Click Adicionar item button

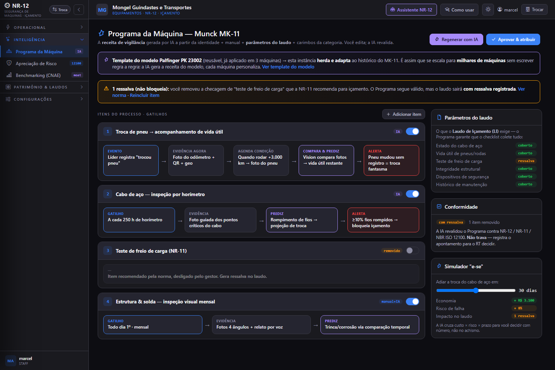404,114
